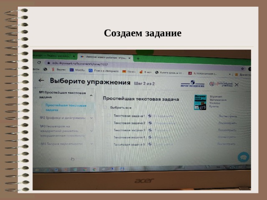This screenshot has height=200, width=267.
Task: Open the №4 Теория вероятности topic
Action: click(62, 144)
